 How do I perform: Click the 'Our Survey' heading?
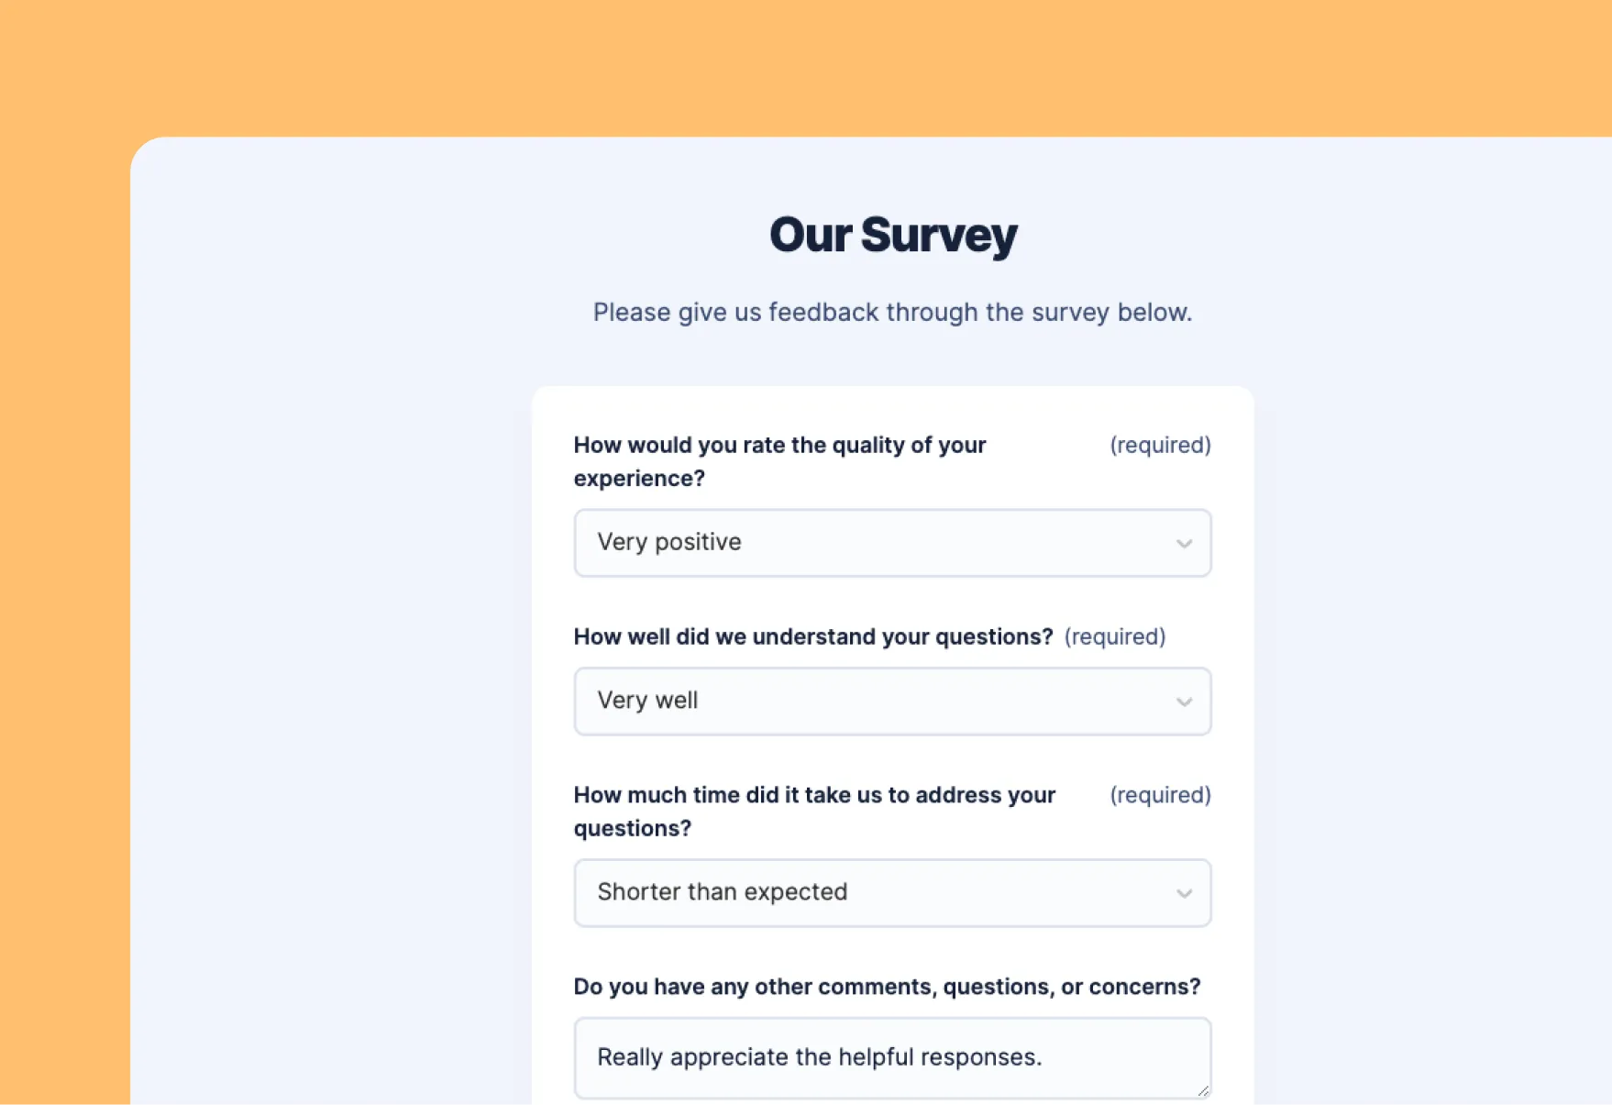[892, 235]
